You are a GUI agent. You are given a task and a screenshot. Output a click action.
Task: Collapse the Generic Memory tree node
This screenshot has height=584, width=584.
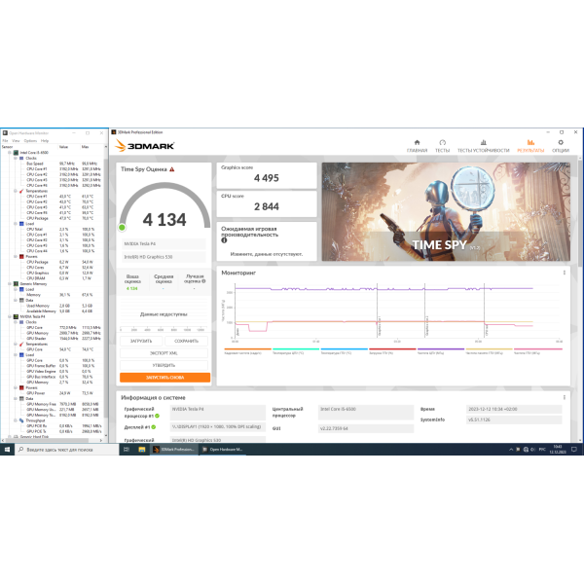[x=10, y=284]
